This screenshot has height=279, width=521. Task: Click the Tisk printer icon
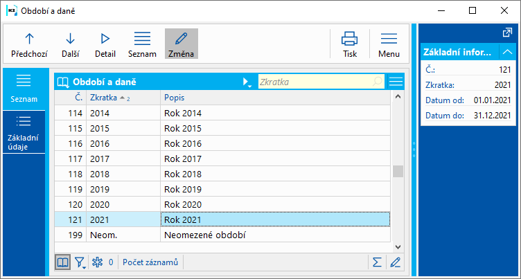click(x=350, y=39)
